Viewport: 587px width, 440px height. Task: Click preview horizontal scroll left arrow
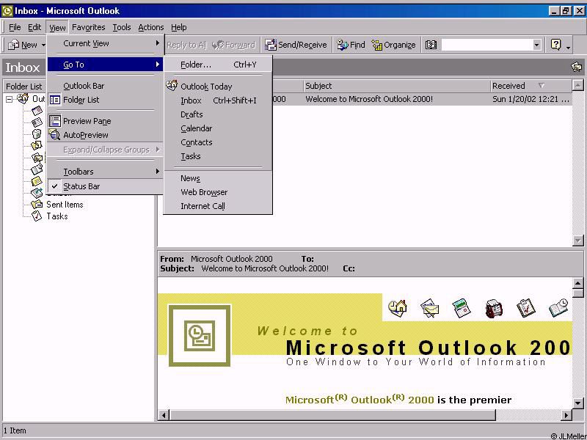point(164,415)
